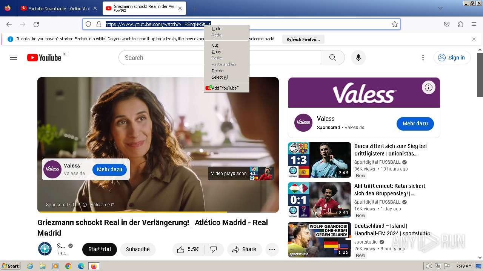Open the shield tracking protection icon

click(x=88, y=24)
